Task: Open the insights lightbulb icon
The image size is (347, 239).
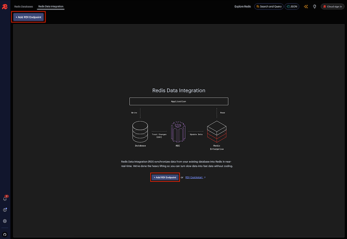Action: click(314, 7)
